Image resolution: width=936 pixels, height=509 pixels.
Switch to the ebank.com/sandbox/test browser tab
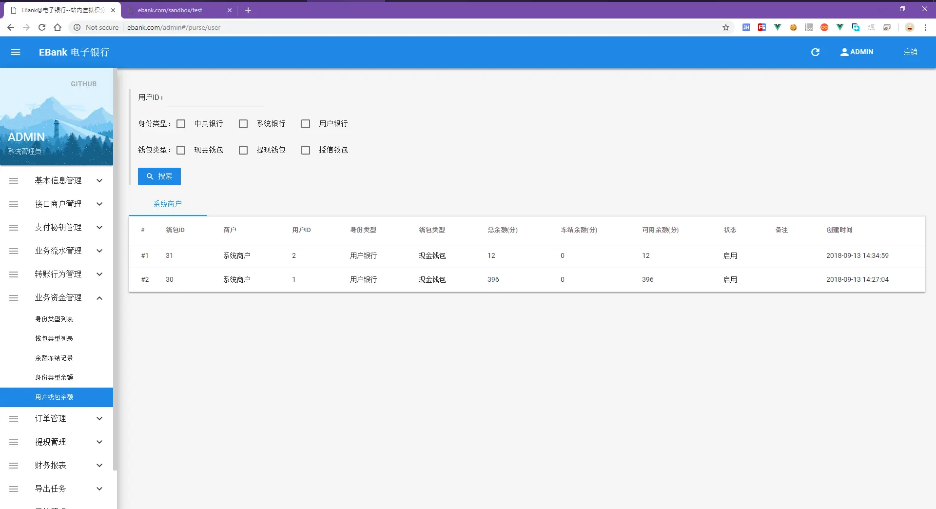[178, 10]
